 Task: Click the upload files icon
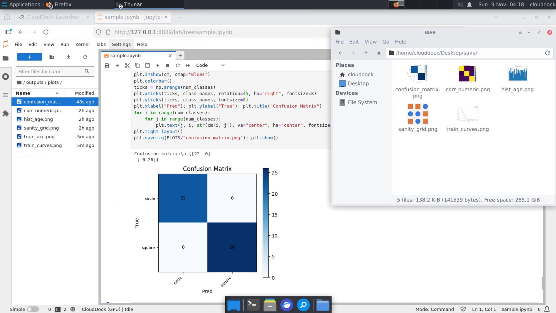point(69,57)
